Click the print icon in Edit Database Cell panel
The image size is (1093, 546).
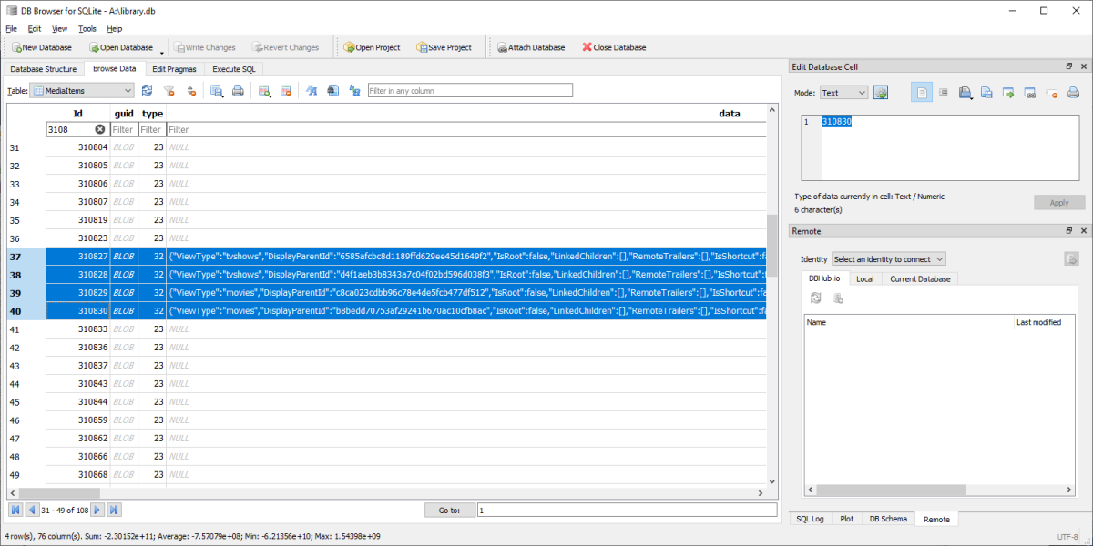pyautogui.click(x=1073, y=93)
